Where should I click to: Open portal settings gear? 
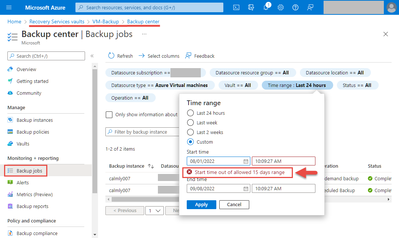(x=280, y=7)
